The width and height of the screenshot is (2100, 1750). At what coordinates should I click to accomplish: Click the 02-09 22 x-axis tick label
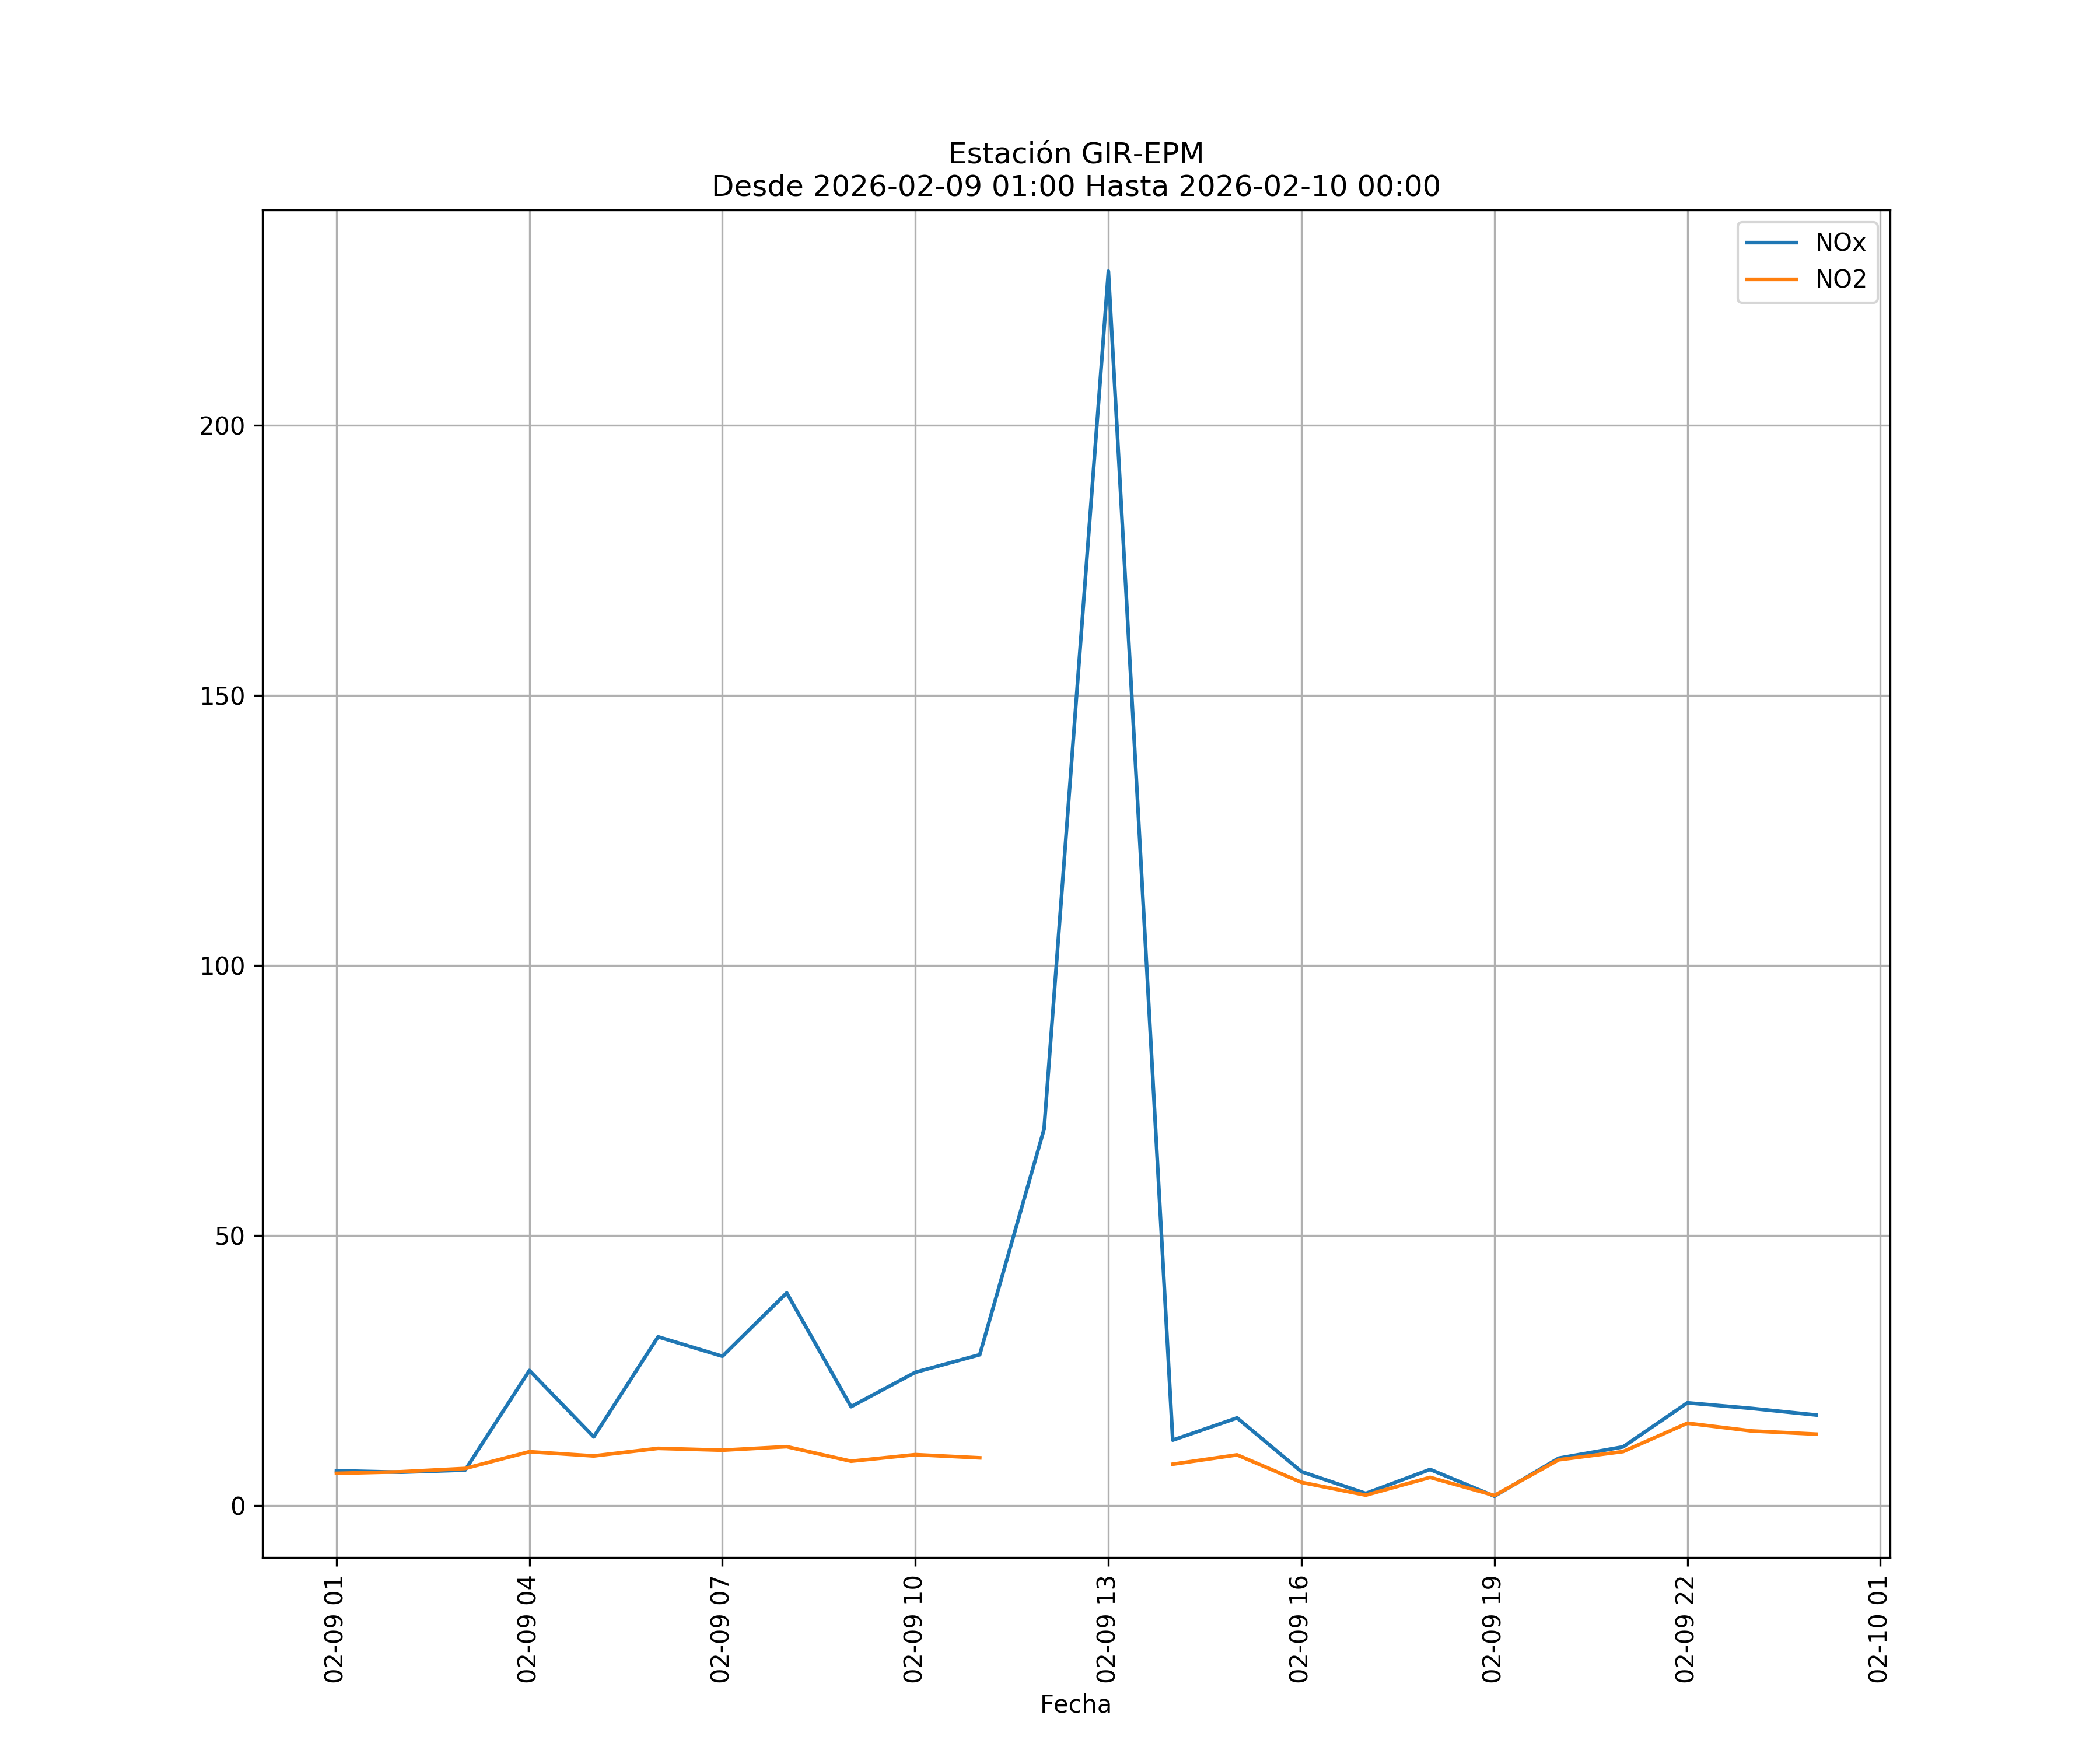coord(1685,1629)
